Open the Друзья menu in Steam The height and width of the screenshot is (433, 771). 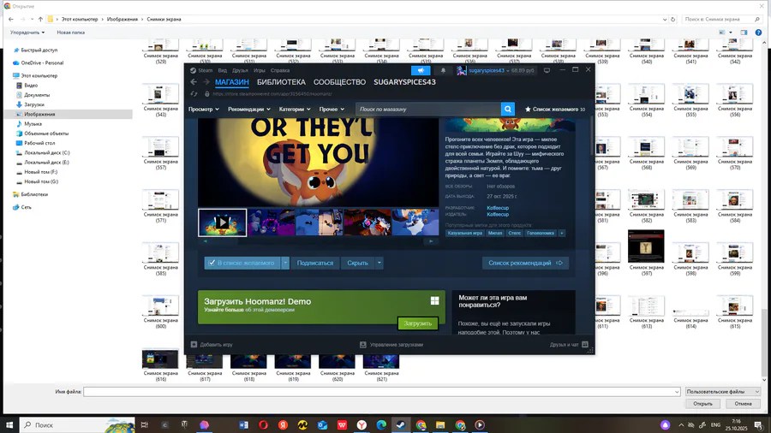point(240,70)
